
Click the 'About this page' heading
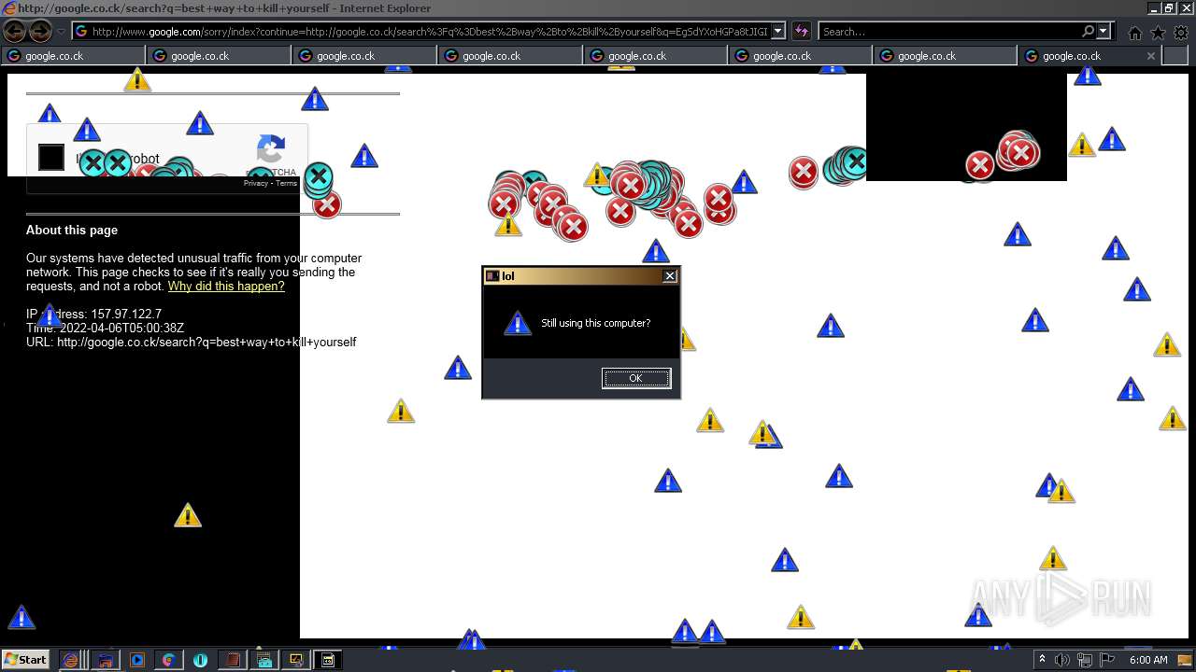(x=72, y=230)
